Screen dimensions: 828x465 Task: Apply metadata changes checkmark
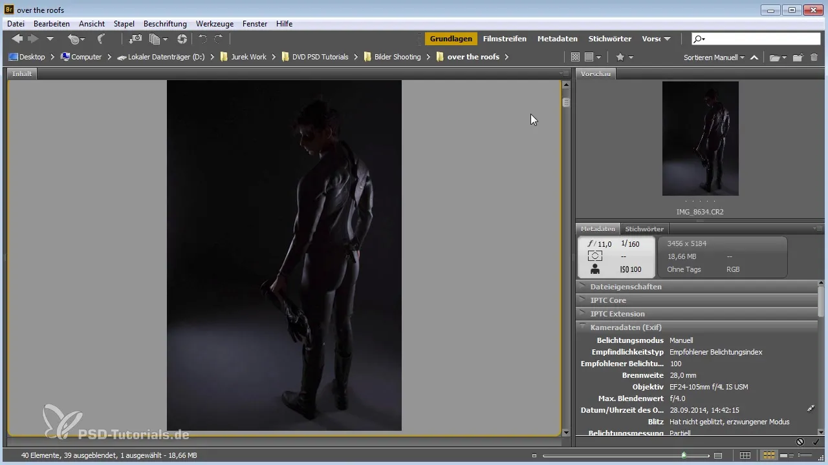point(816,442)
